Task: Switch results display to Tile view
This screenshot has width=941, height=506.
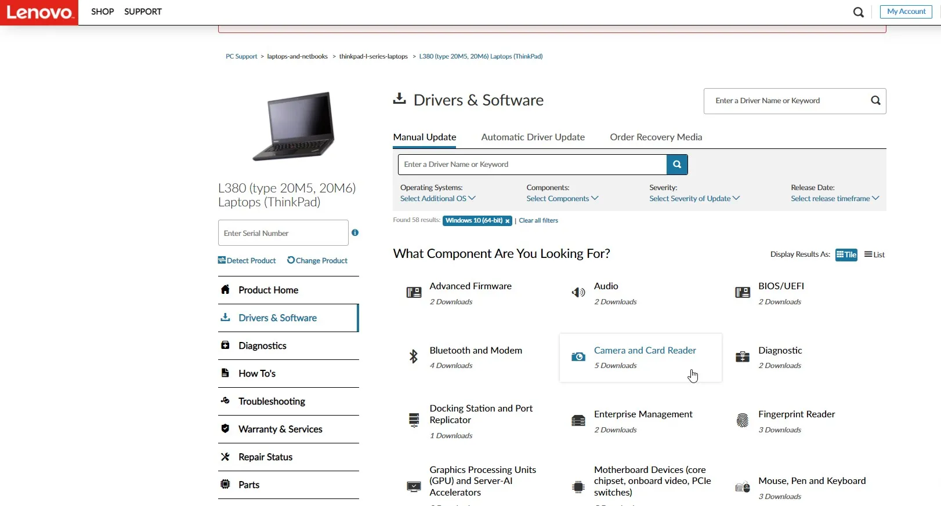Action: coord(846,254)
